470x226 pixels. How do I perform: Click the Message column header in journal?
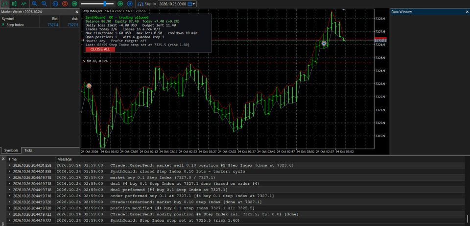pyautogui.click(x=65, y=159)
